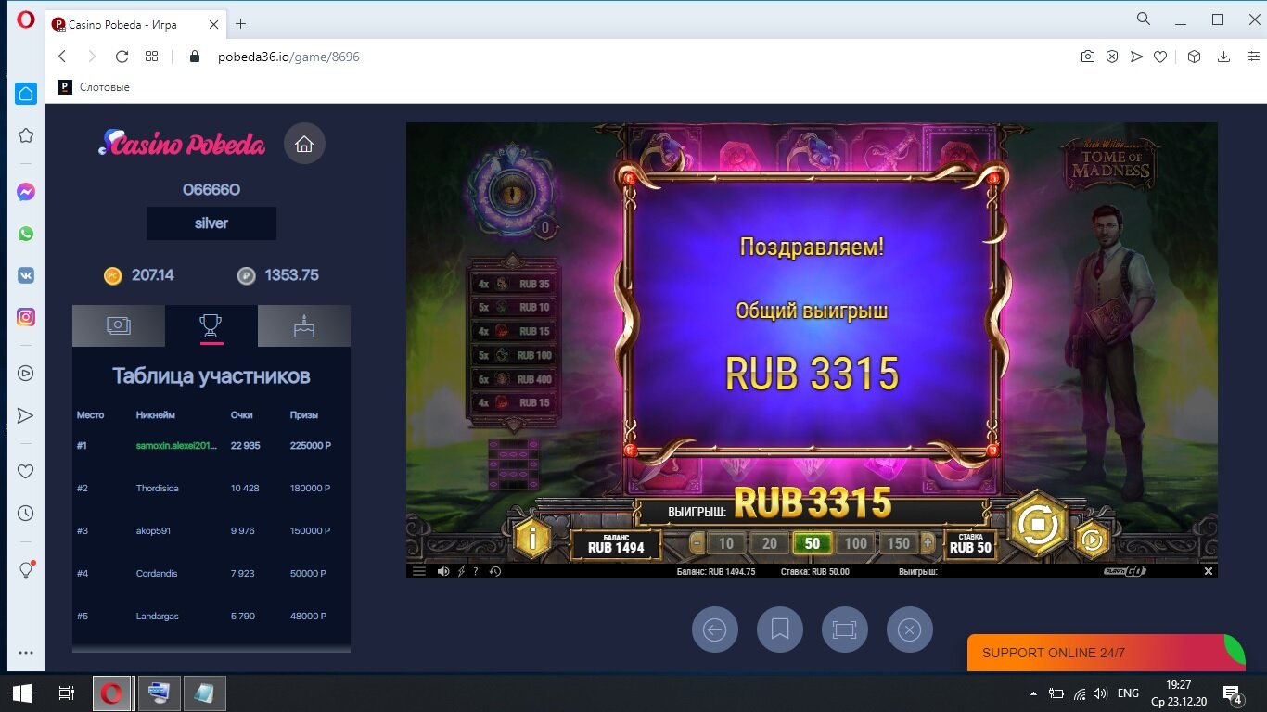Bookmark the game with the round bookmark button
The width and height of the screenshot is (1267, 712).
click(779, 630)
